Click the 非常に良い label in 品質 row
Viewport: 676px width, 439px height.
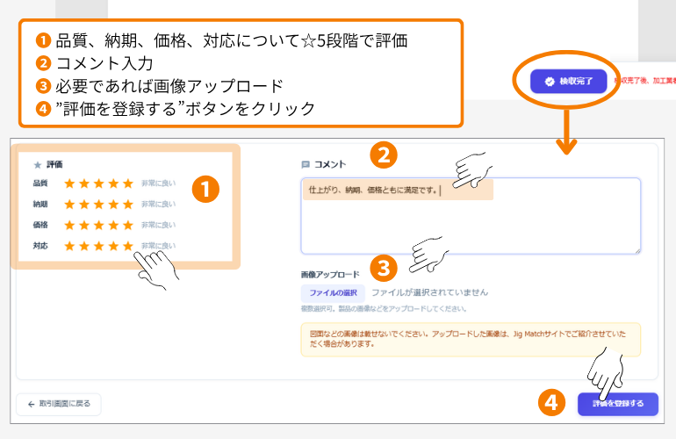pos(158,184)
